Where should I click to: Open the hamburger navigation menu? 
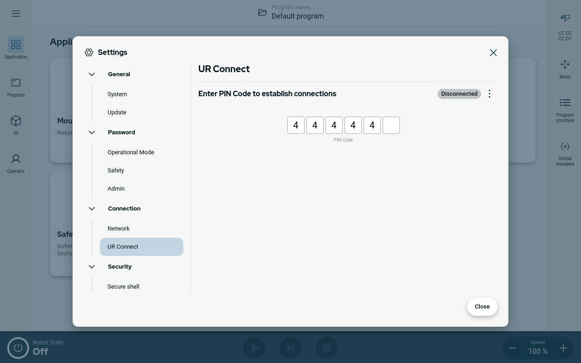[15, 13]
